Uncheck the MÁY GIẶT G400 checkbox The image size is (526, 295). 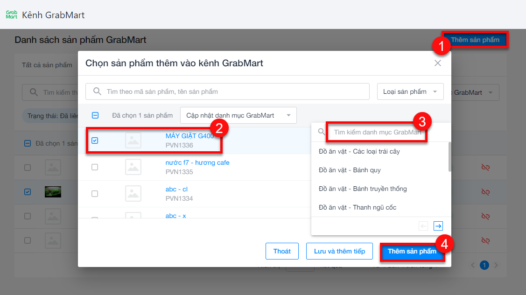[95, 140]
